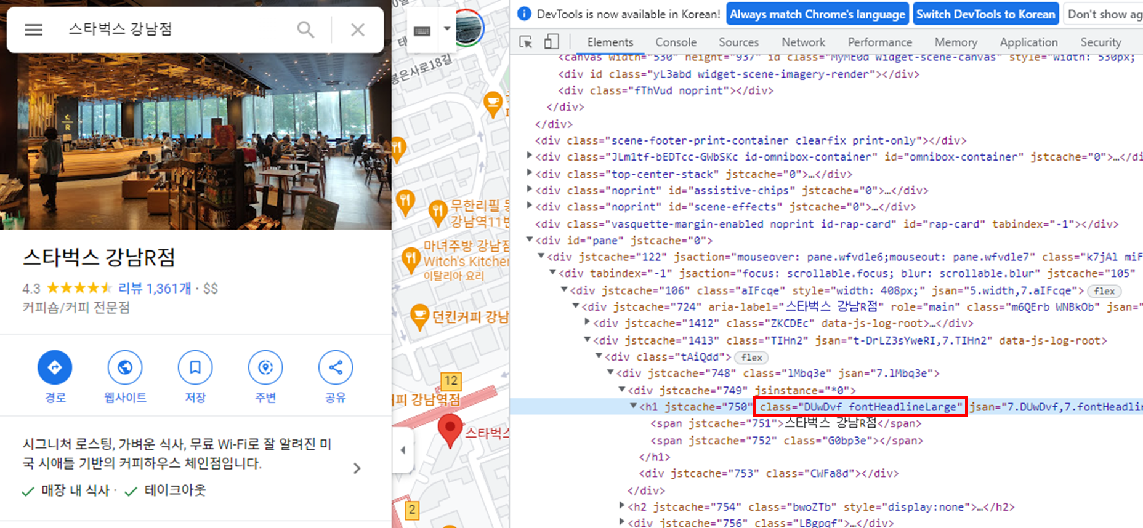The height and width of the screenshot is (528, 1143).
Task: Expand the div class="ZKCDEc" node
Action: [x=588, y=322]
